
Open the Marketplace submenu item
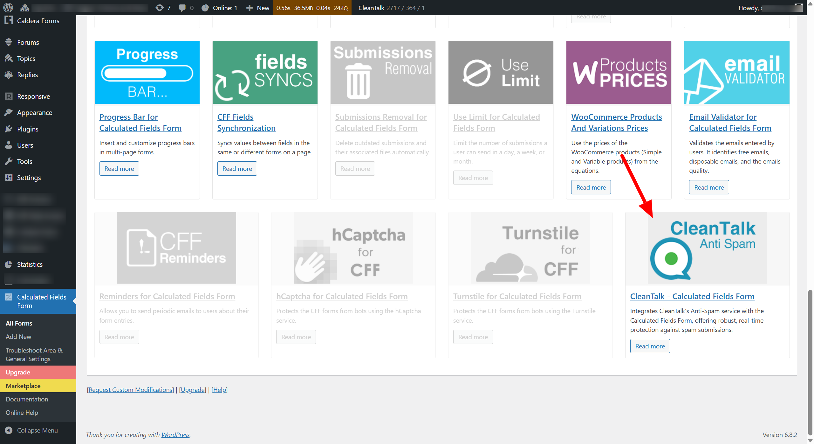point(23,386)
